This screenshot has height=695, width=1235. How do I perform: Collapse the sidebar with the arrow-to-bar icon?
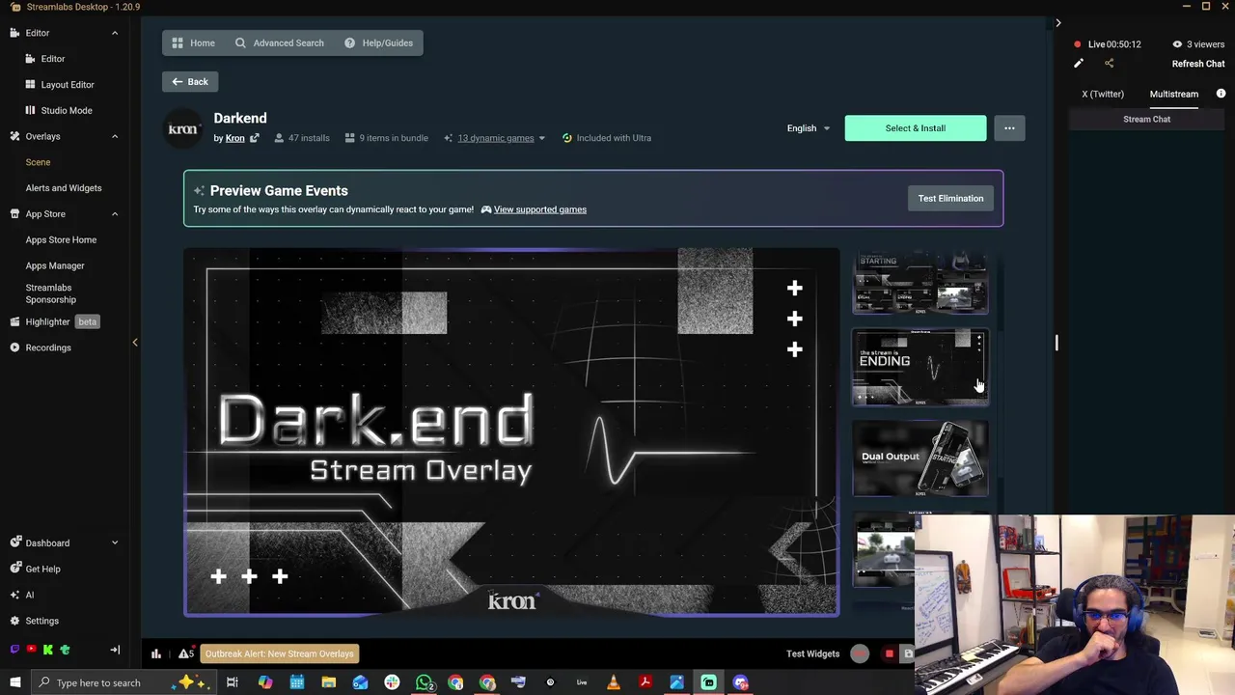[x=115, y=650]
